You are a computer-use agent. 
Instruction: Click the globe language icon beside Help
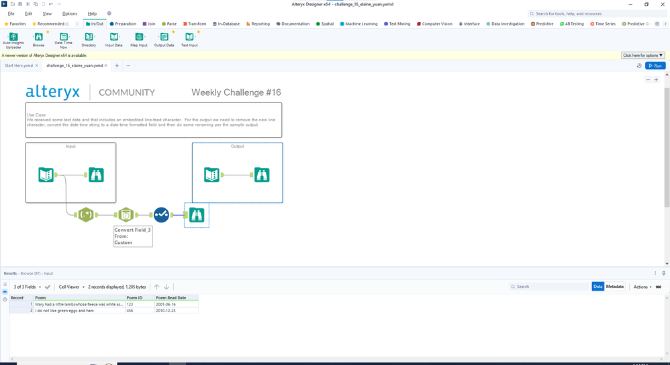point(109,13)
